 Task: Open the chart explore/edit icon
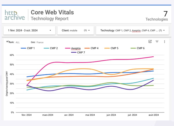pos(150,42)
